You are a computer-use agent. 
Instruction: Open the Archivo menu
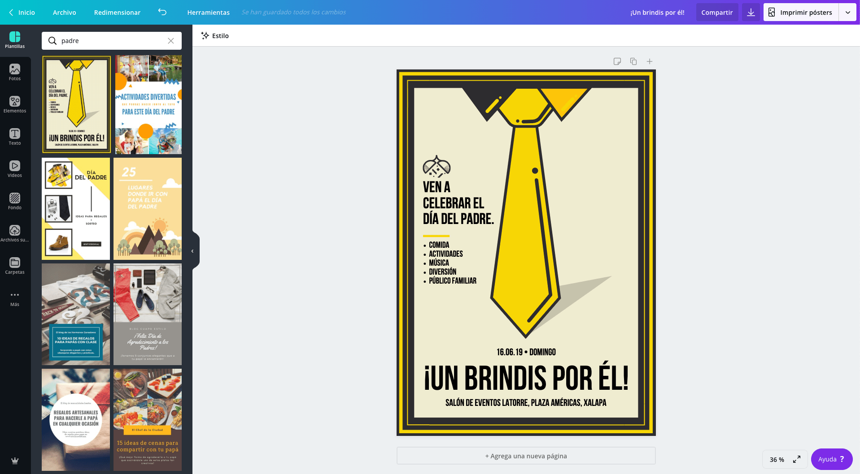(x=65, y=13)
